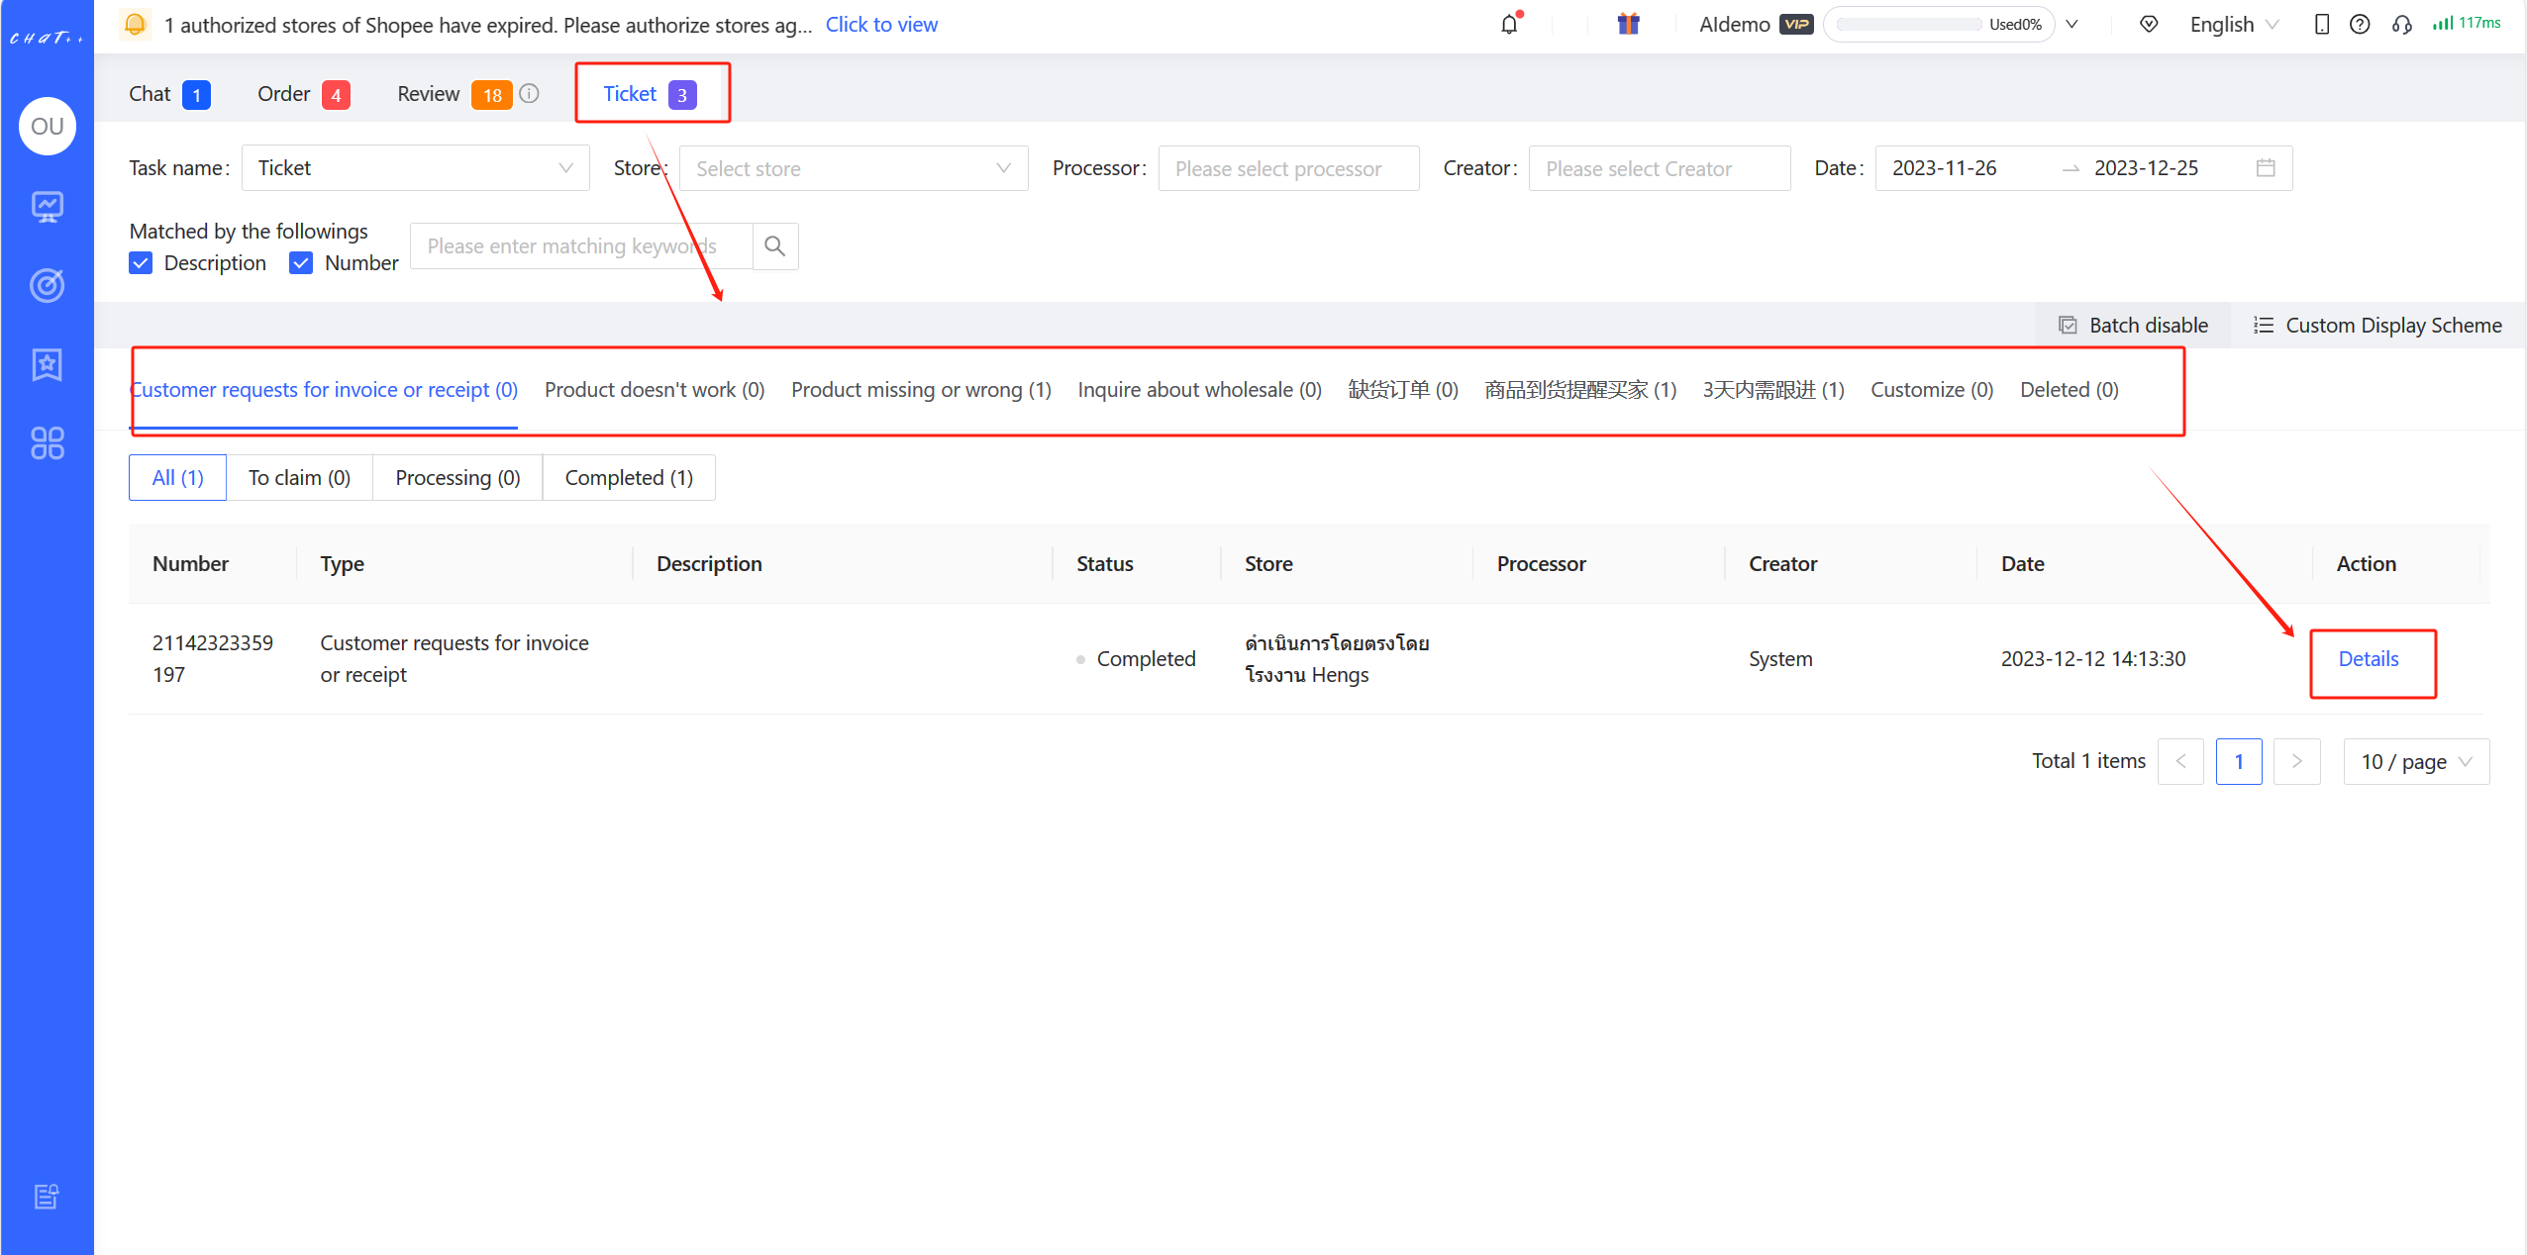
Task: Expand the Task name Ticket dropdown
Action: (416, 168)
